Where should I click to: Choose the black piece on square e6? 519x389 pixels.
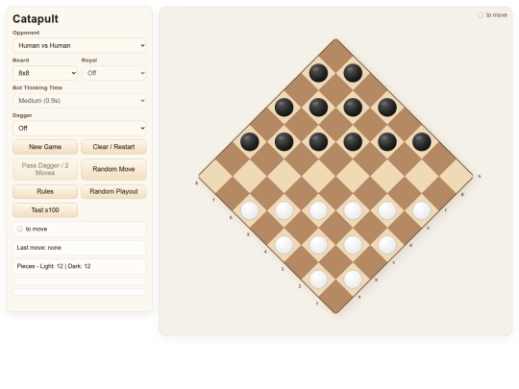(318, 141)
